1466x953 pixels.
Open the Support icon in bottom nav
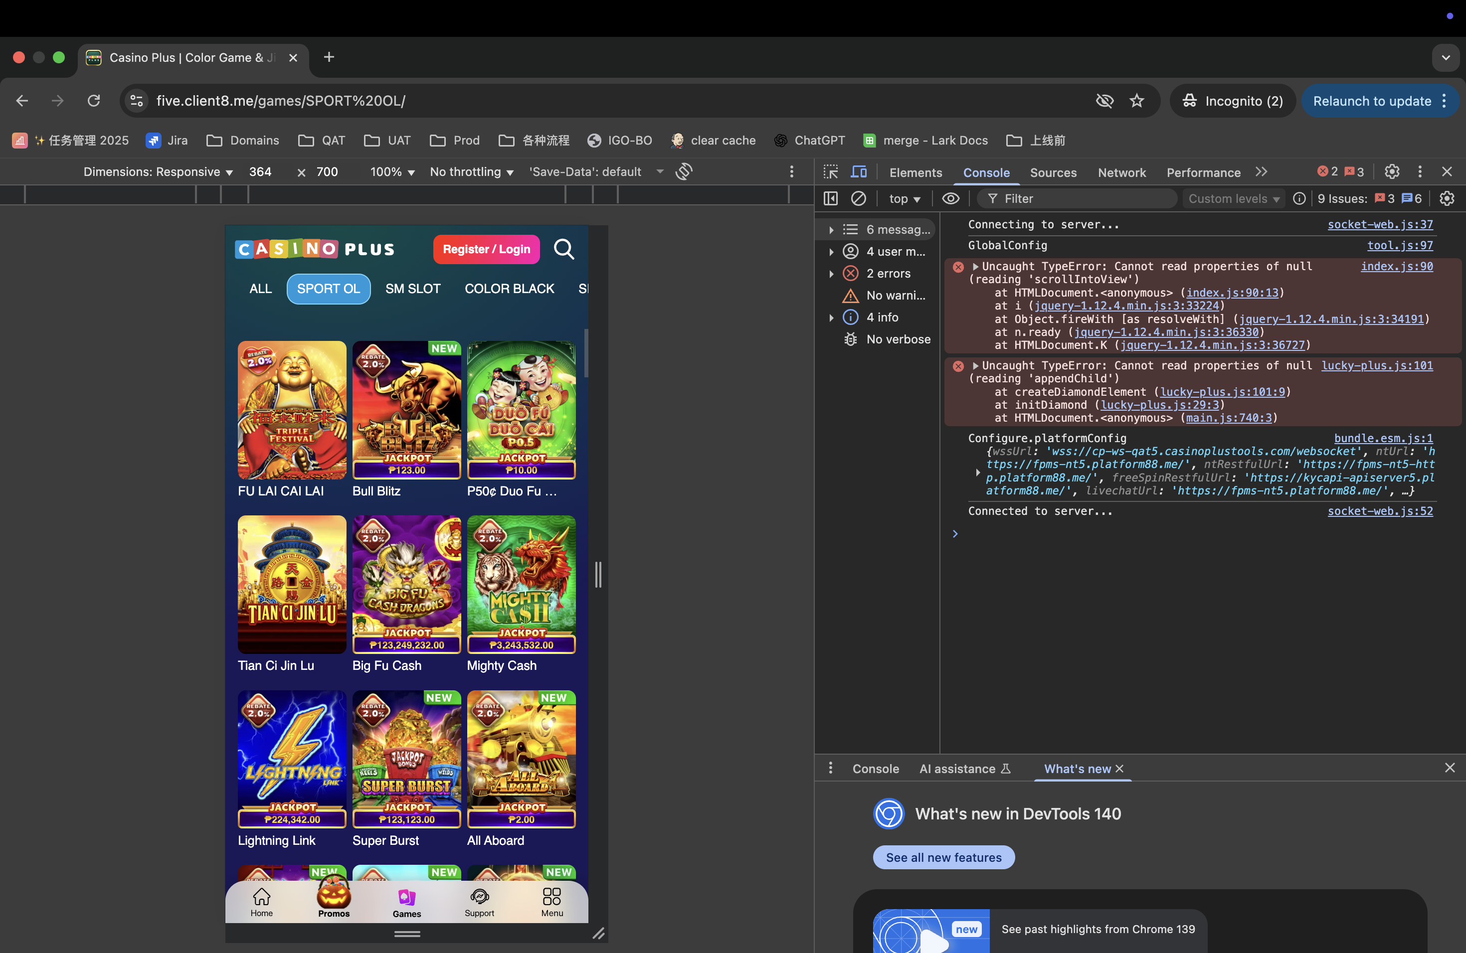[479, 903]
